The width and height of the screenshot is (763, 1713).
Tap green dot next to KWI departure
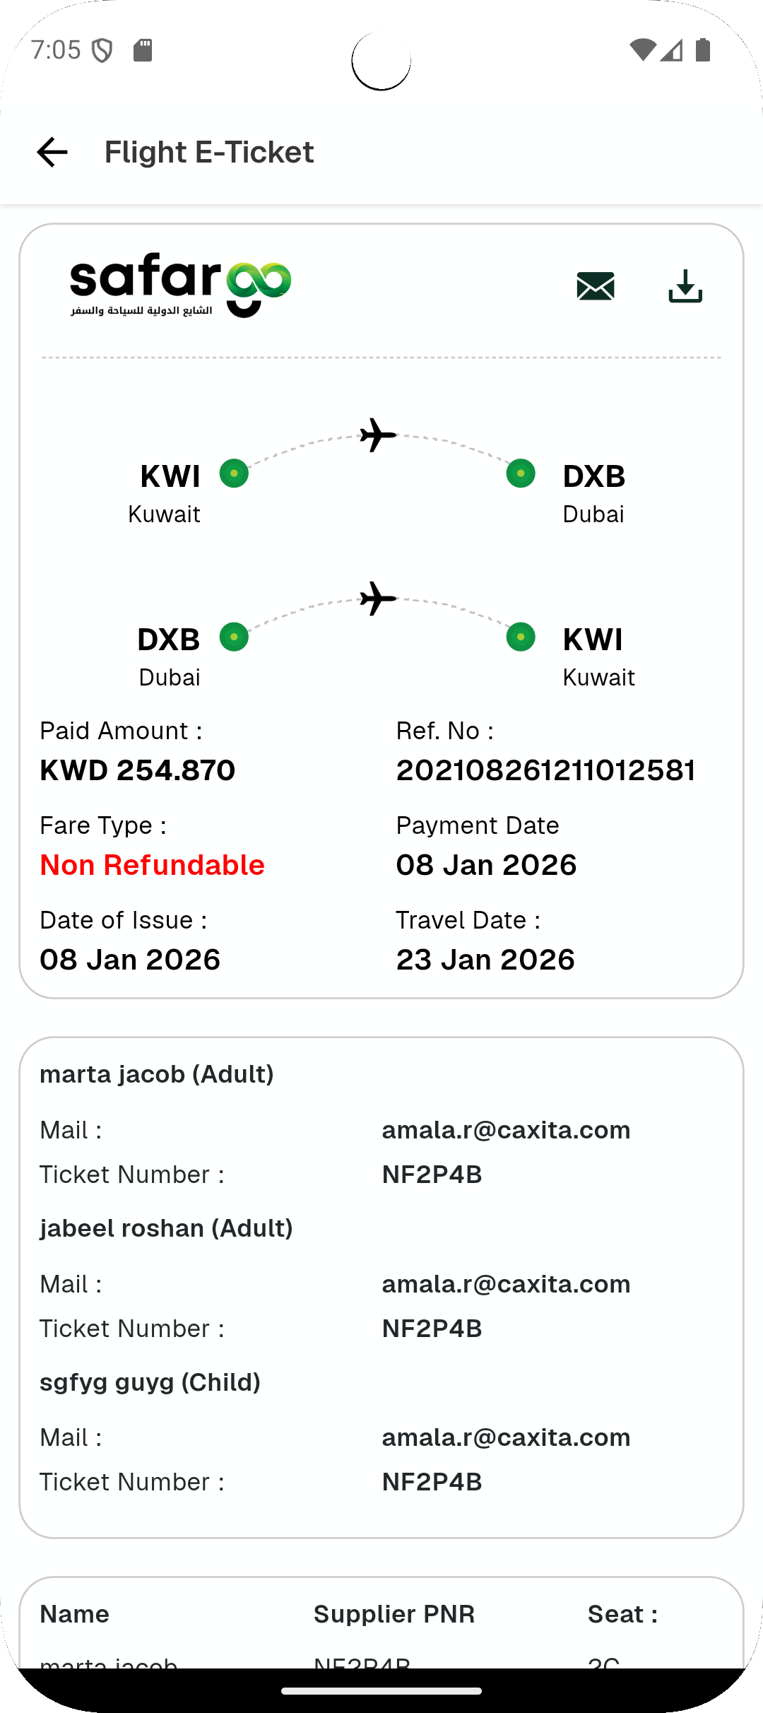tap(234, 473)
